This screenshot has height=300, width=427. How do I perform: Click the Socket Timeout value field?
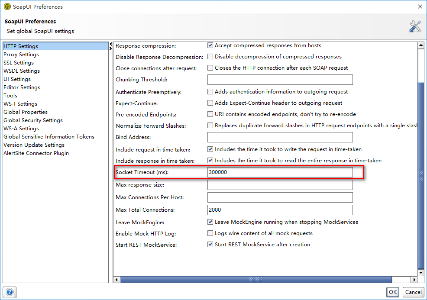click(280, 172)
